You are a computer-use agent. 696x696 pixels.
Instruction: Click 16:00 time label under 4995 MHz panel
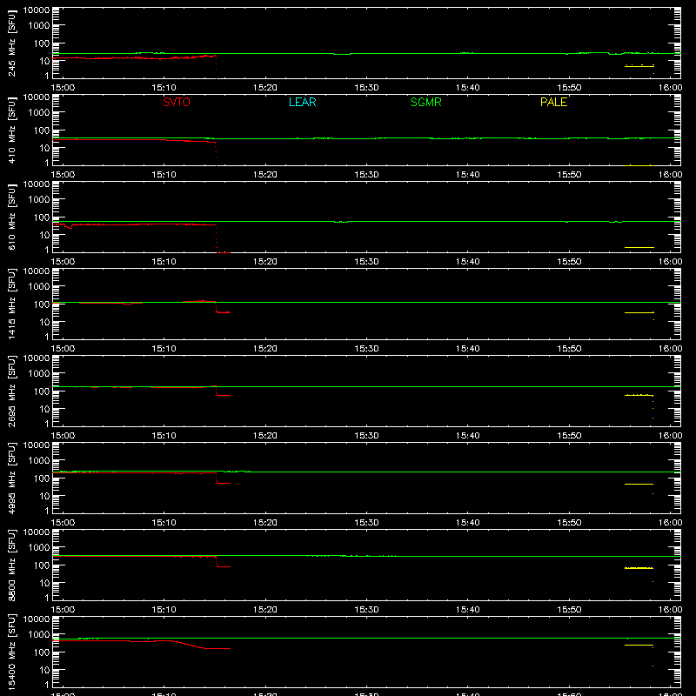pos(670,523)
